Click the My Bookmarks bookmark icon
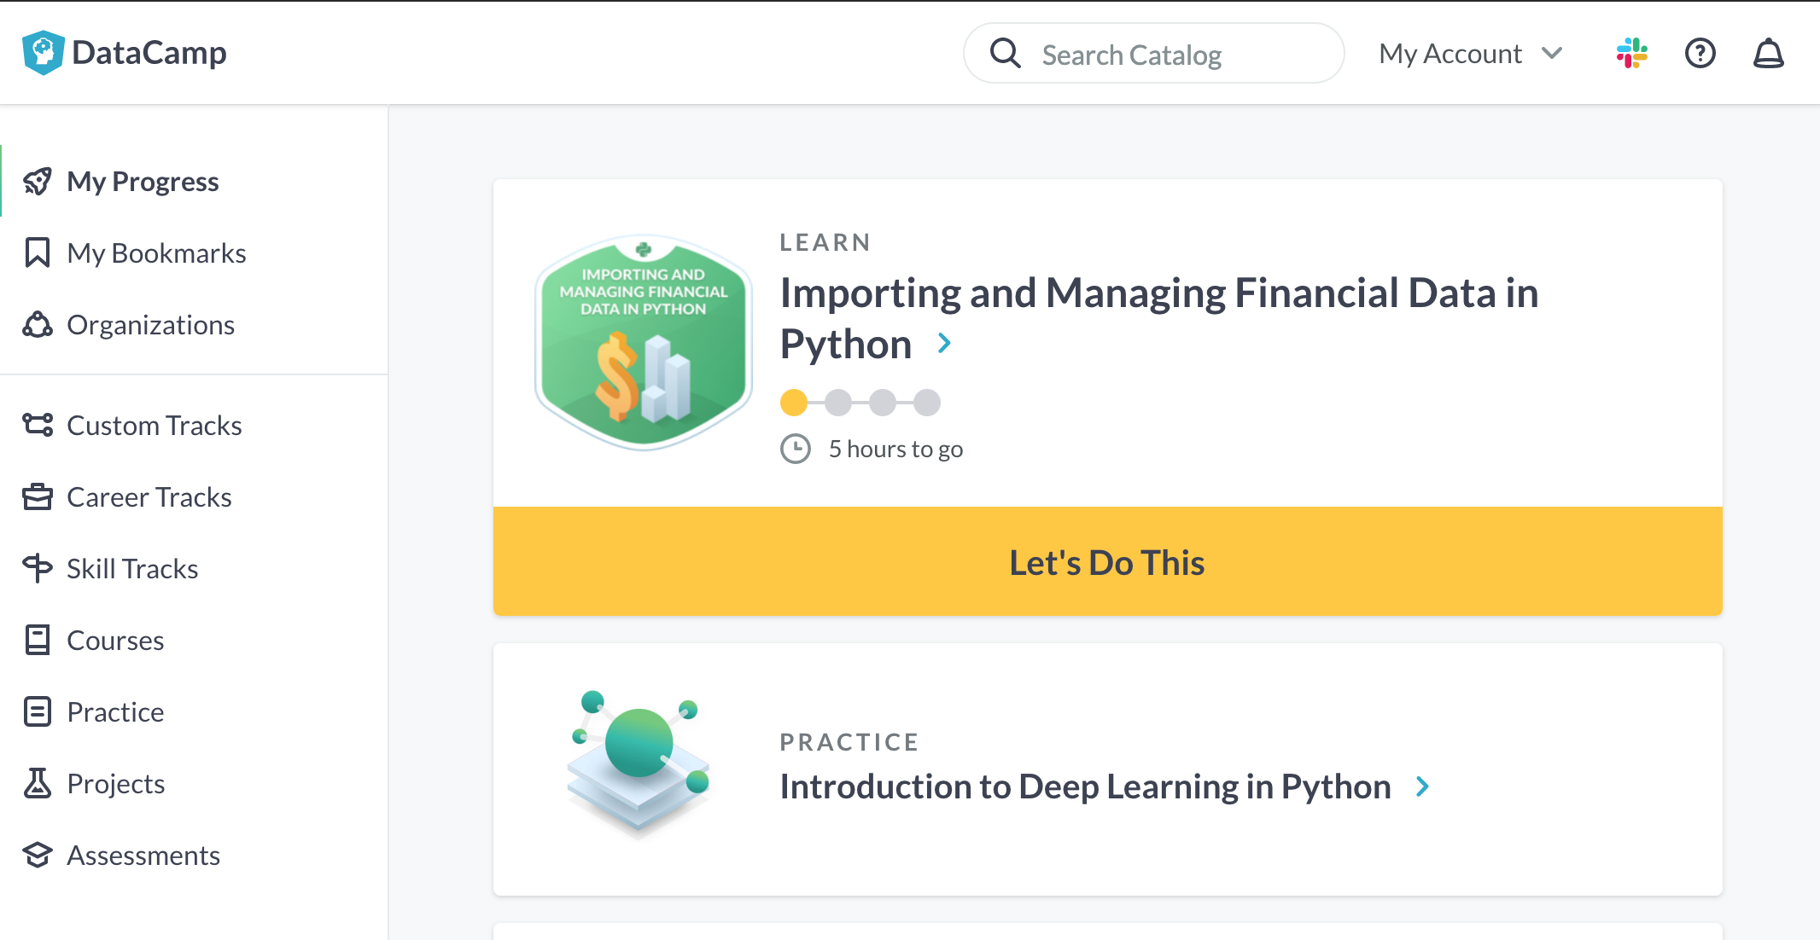The width and height of the screenshot is (1820, 940). (x=38, y=252)
